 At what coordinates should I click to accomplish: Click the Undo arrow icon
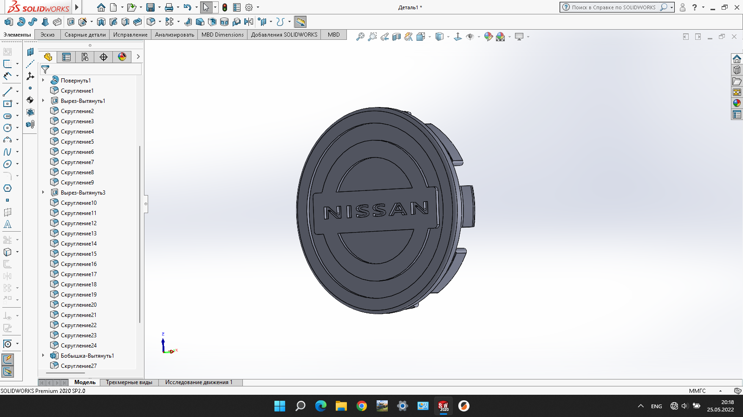(x=187, y=7)
